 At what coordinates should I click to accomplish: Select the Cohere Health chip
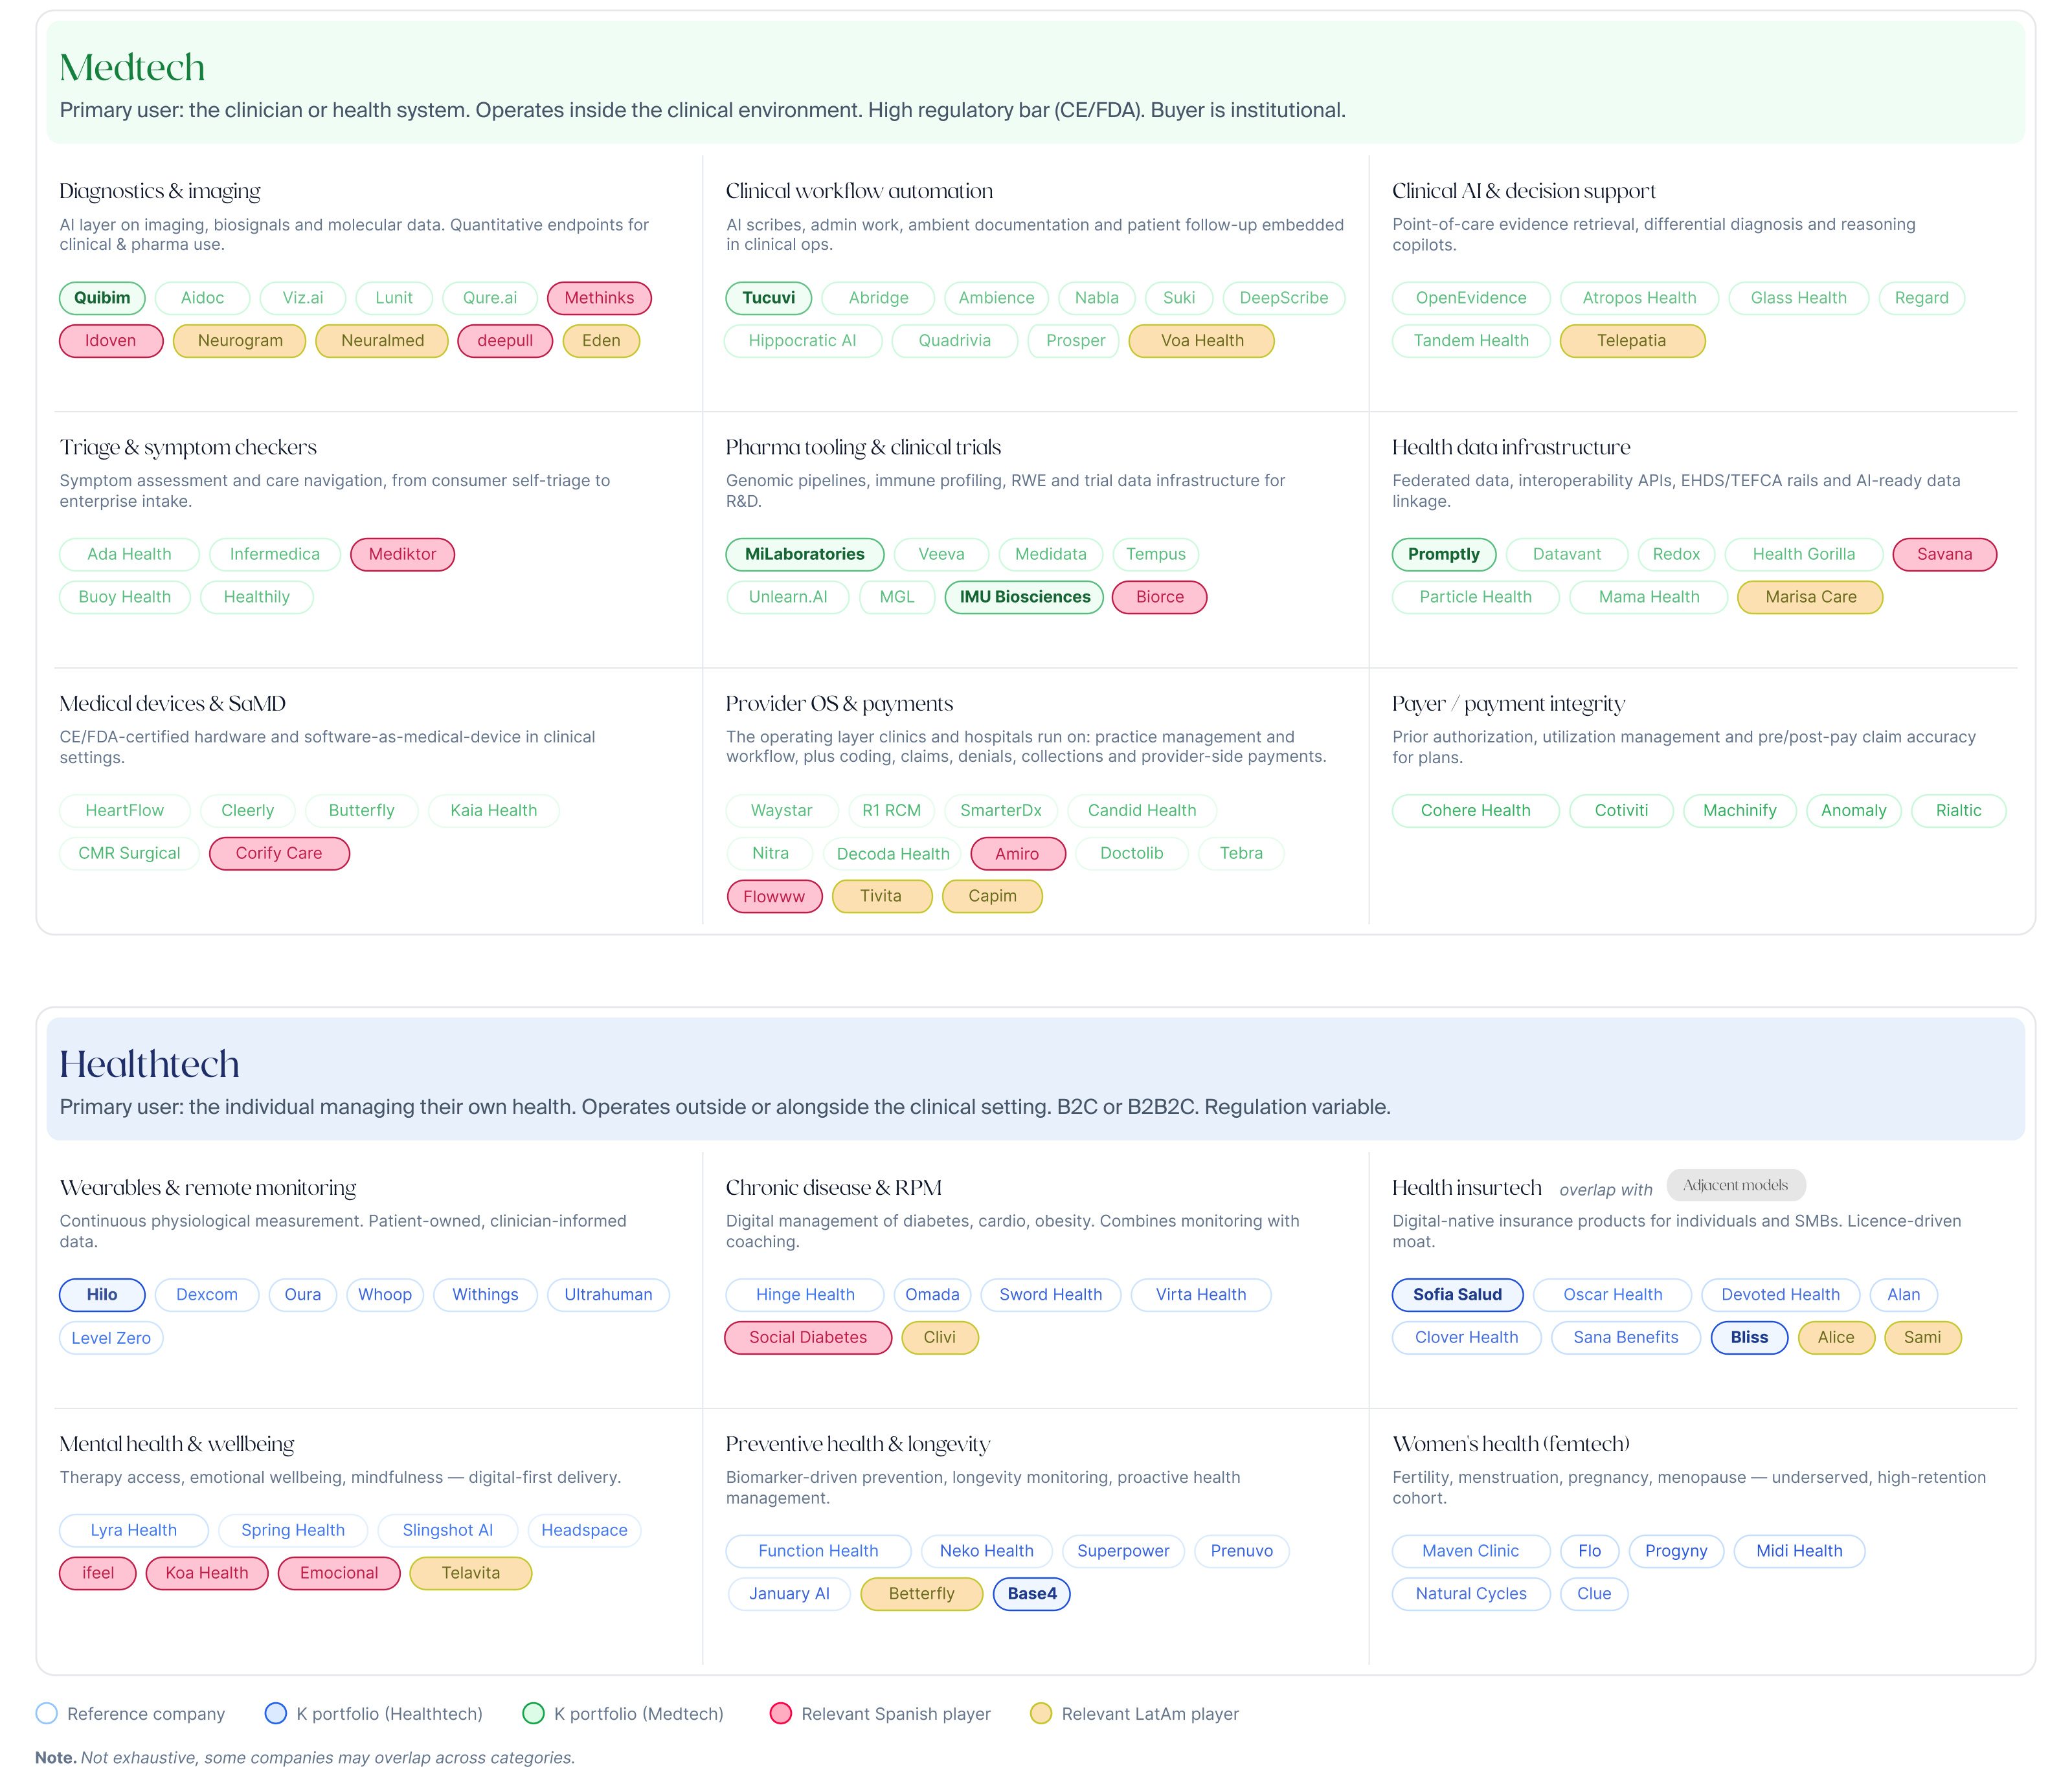coord(1475,810)
